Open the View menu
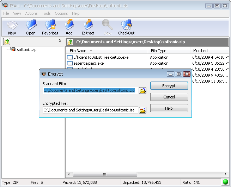 (x=17, y=13)
